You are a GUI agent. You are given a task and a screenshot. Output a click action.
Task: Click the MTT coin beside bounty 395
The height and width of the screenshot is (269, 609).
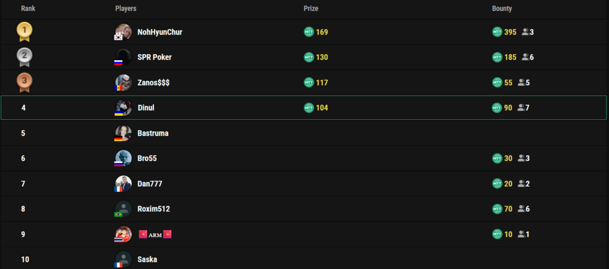[497, 32]
